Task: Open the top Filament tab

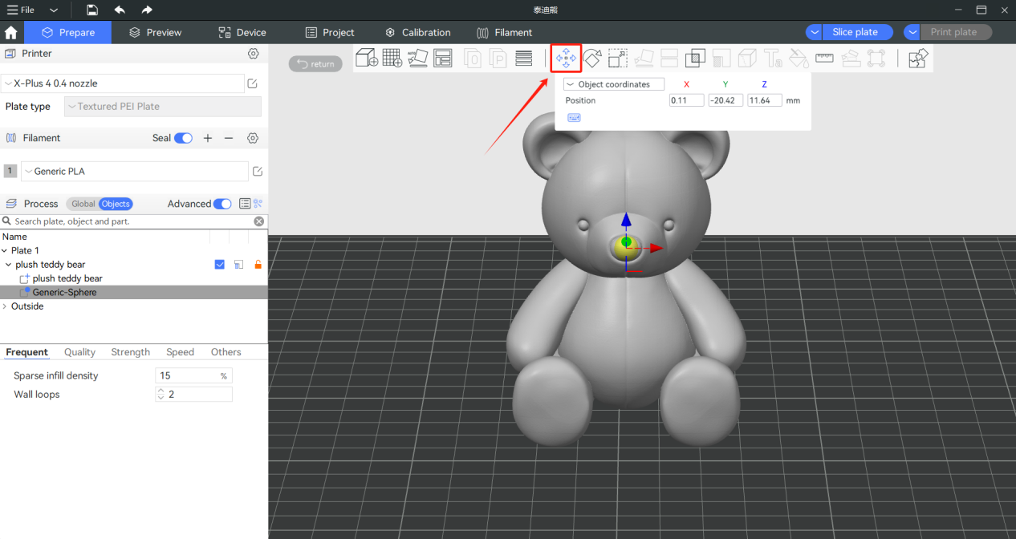Action: click(x=505, y=32)
